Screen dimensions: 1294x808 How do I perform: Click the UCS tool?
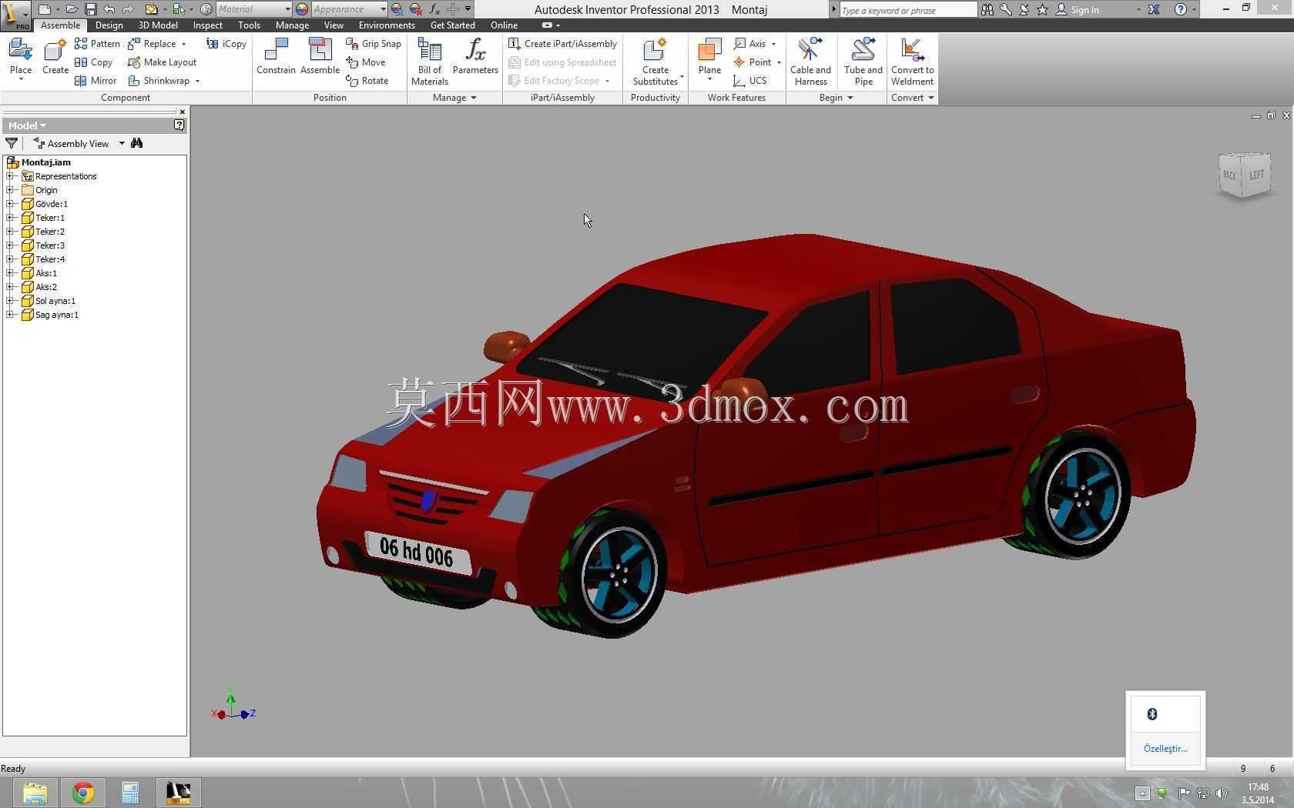pos(750,81)
